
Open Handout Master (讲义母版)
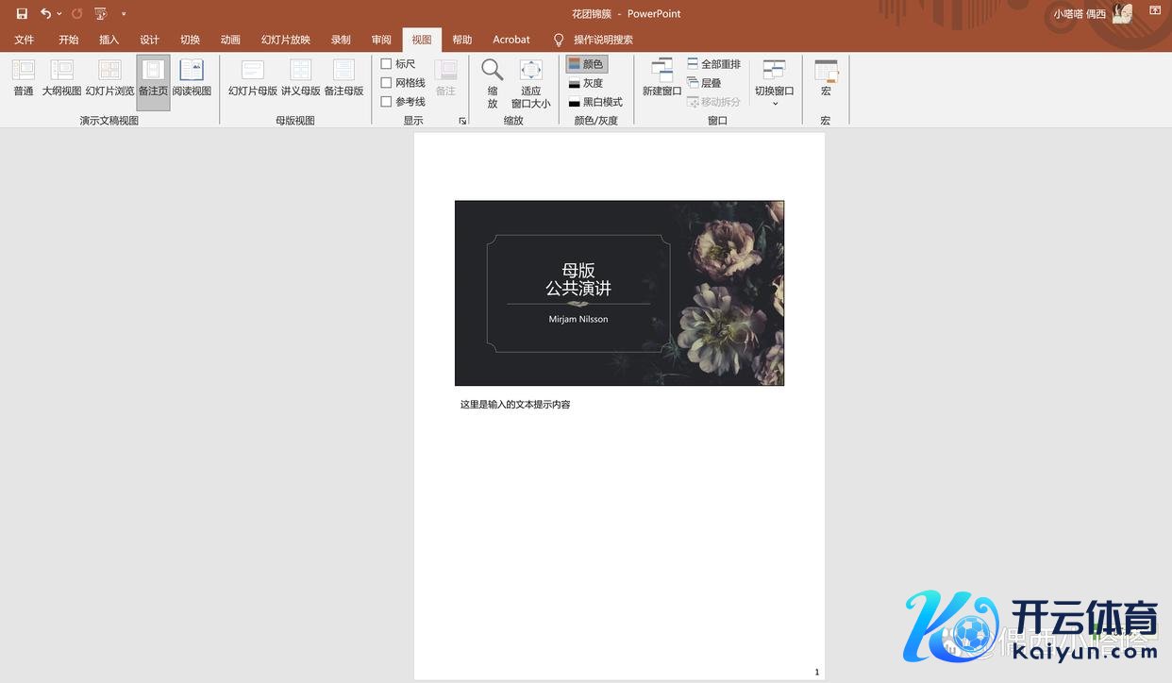tap(301, 77)
